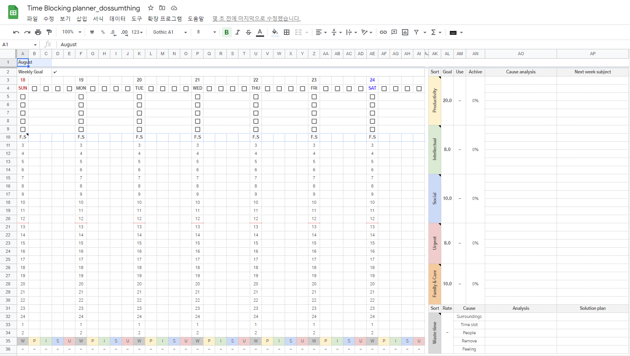Click the Redo arrow icon
Image resolution: width=630 pixels, height=356 pixels.
[x=27, y=32]
